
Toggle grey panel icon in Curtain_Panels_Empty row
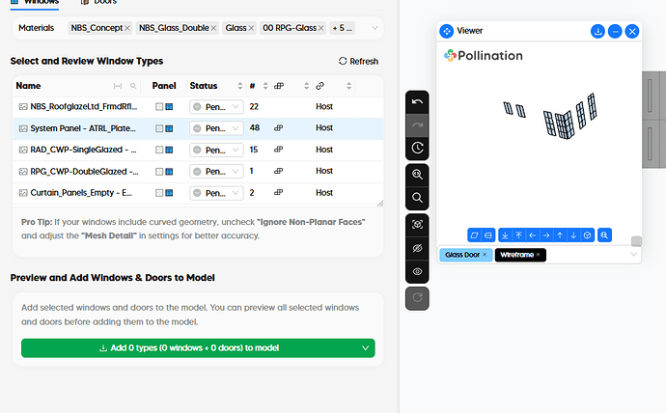click(x=159, y=193)
